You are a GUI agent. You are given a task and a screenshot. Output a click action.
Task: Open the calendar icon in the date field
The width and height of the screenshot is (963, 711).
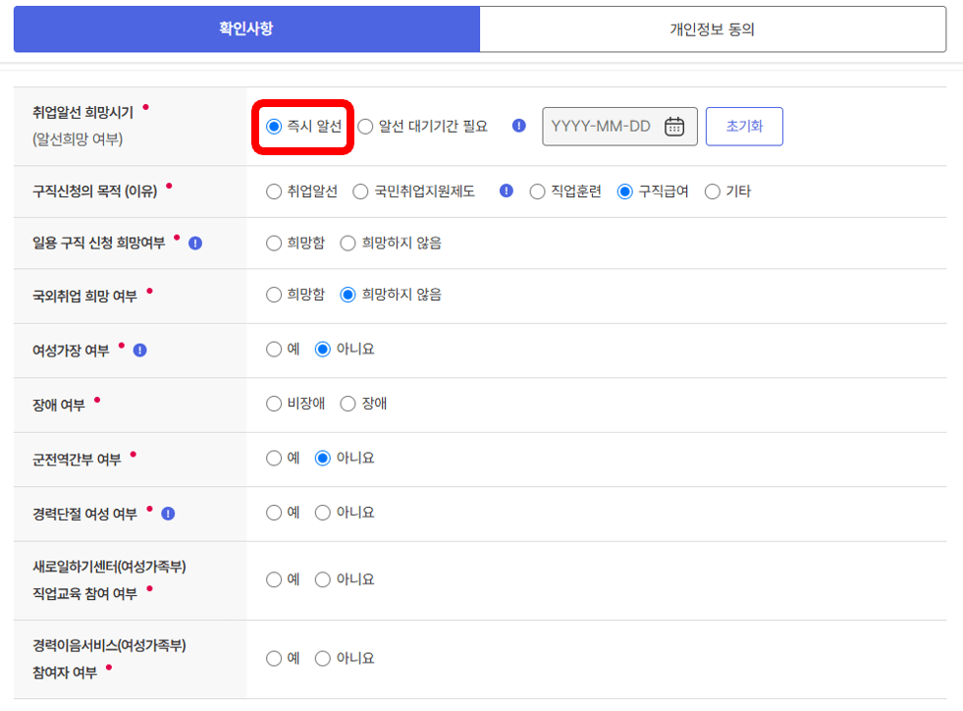[676, 126]
